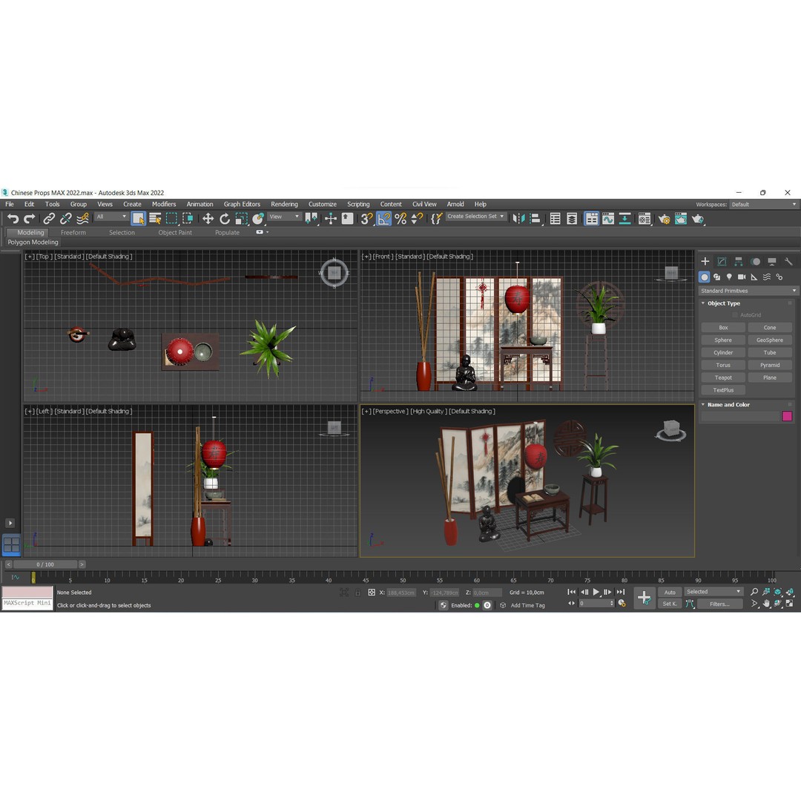801x801 pixels.
Task: Select Lights category in Create panel
Action: point(729,277)
